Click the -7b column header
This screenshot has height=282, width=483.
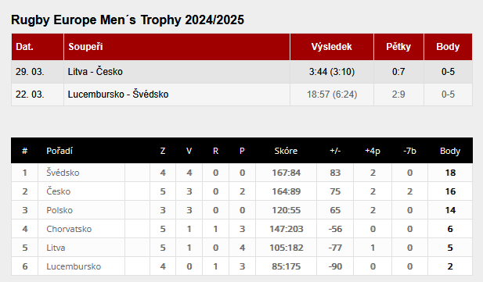[409, 151]
